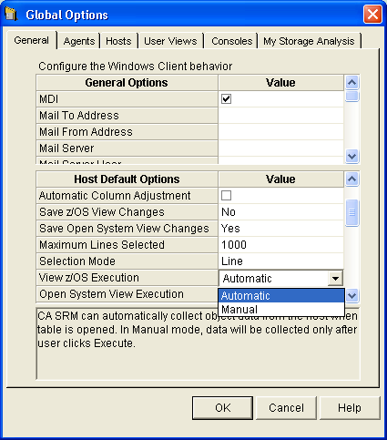Click the General Options column header
This screenshot has width=387, height=440.
click(127, 83)
